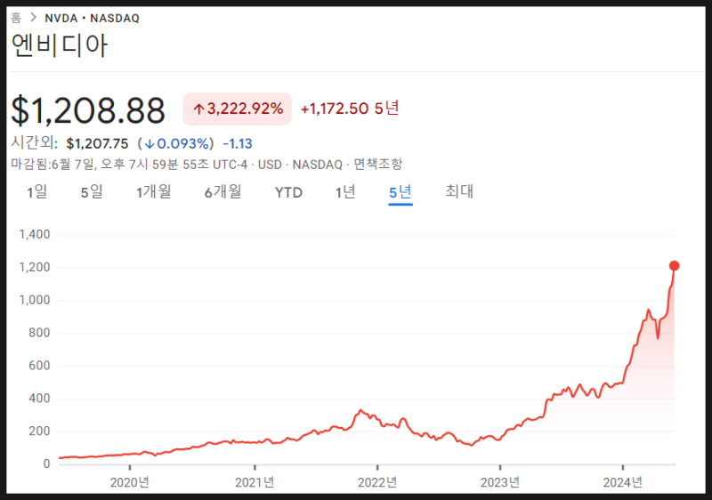Select the 6개월 range tab
The height and width of the screenshot is (500, 712).
tap(223, 192)
